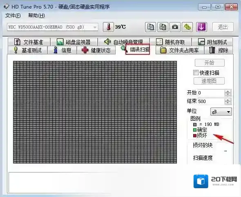Decrease the 开始 value with down arrow
The height and width of the screenshot is (197, 241).
tap(228, 94)
